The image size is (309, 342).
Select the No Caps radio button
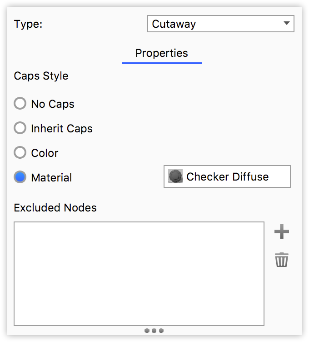click(20, 104)
